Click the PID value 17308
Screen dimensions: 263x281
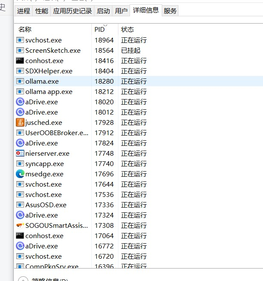tap(104, 226)
